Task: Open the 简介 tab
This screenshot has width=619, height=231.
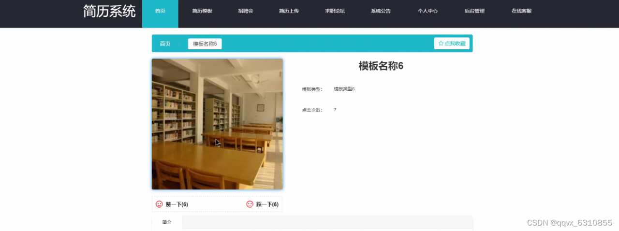Action: (x=167, y=222)
